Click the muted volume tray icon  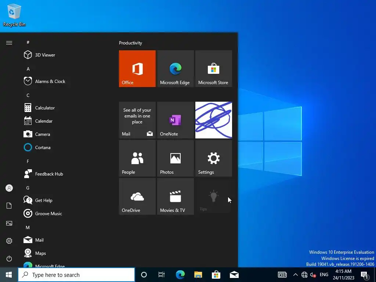(313, 275)
